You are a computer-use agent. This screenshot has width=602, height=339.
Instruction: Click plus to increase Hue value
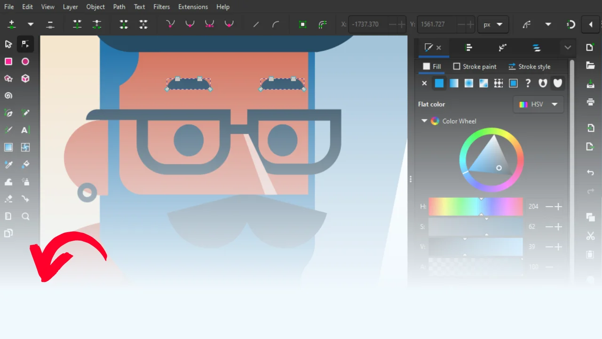[x=559, y=207]
